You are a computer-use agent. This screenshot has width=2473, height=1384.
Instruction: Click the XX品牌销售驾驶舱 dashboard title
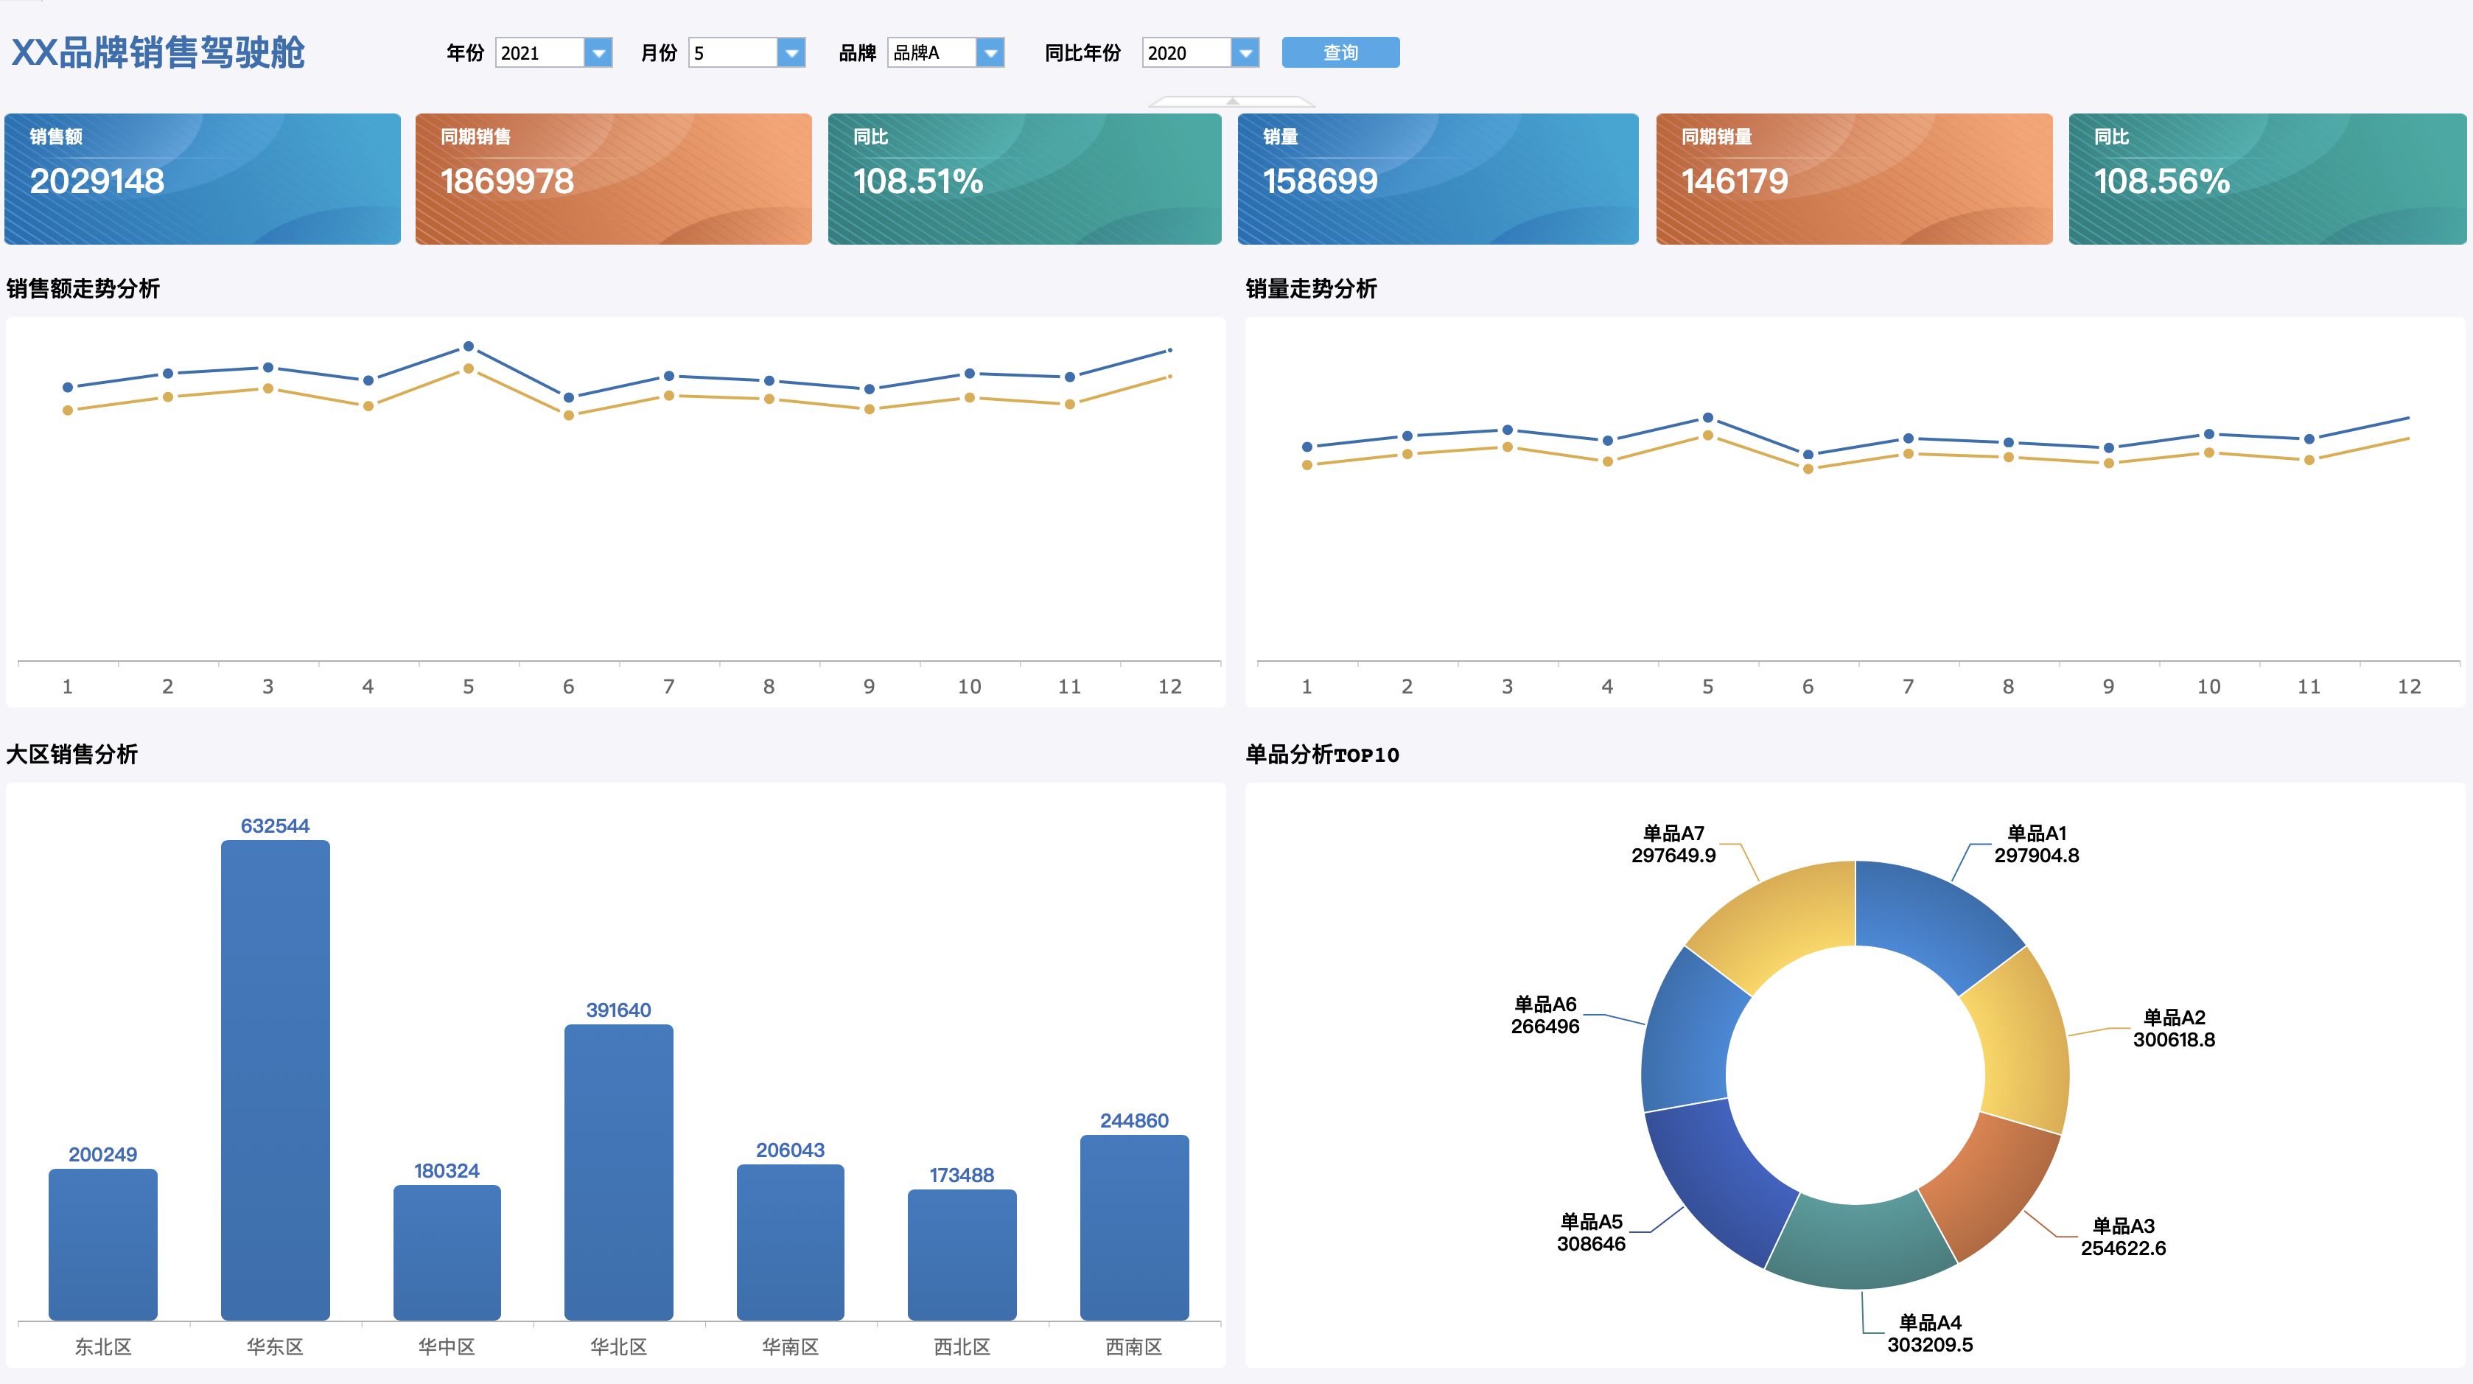pos(158,52)
